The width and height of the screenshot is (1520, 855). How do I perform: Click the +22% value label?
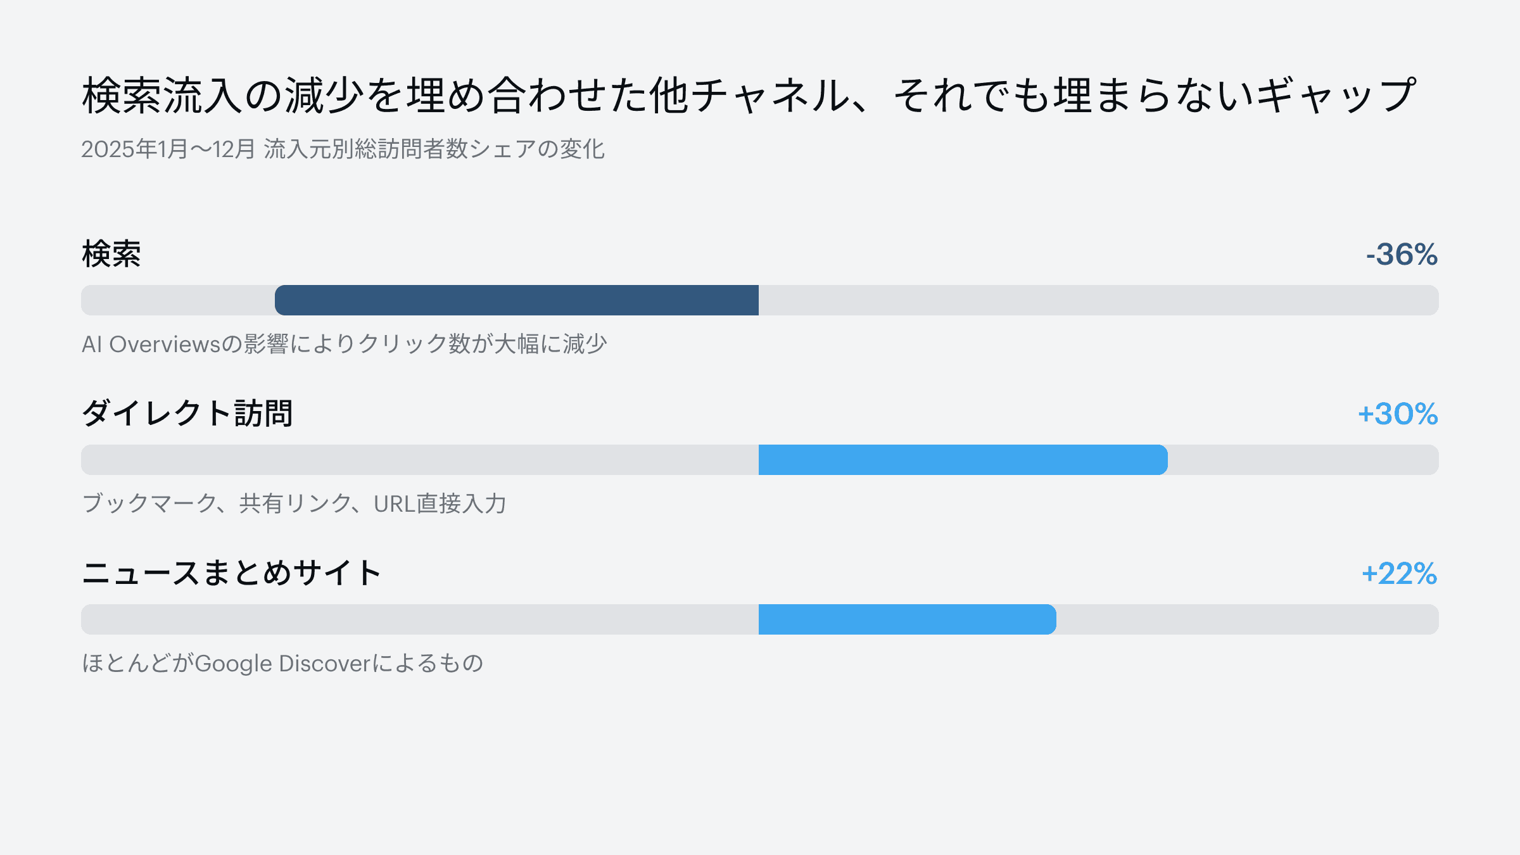(x=1400, y=574)
